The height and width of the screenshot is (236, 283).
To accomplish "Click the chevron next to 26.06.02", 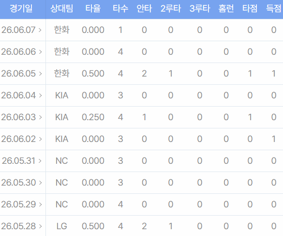I will (40, 139).
